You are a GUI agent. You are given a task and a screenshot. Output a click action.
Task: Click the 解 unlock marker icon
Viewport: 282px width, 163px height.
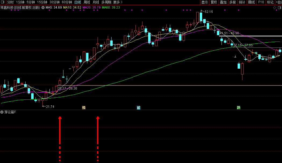coord(138,108)
